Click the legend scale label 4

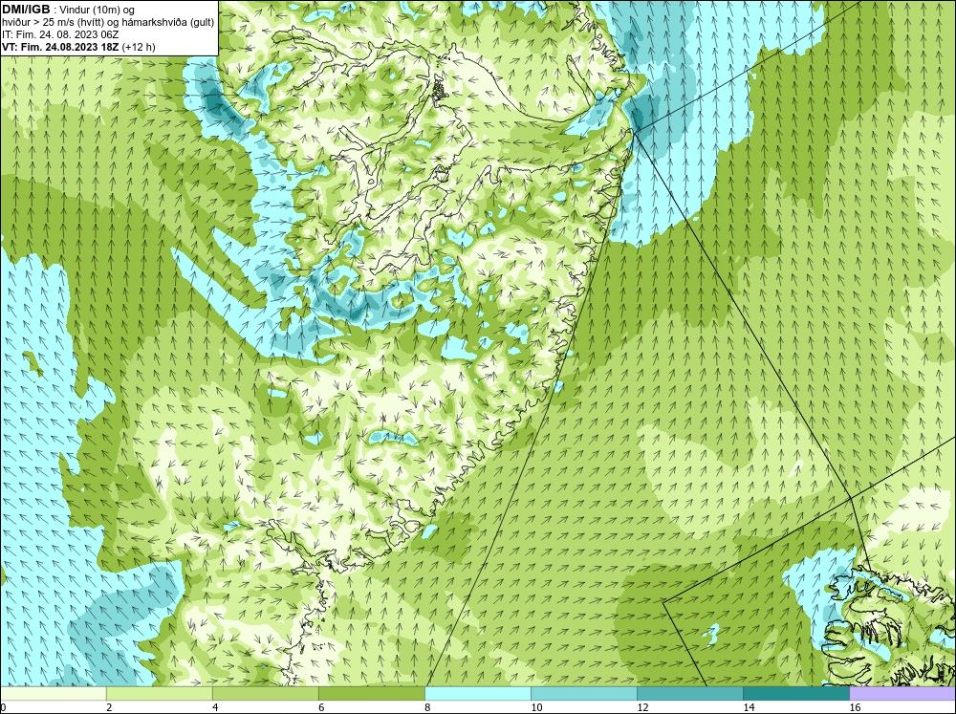(215, 707)
